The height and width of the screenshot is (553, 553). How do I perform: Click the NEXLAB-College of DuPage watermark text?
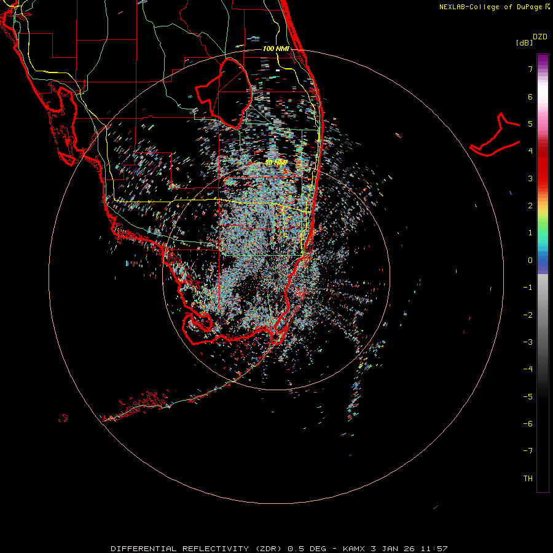click(494, 7)
